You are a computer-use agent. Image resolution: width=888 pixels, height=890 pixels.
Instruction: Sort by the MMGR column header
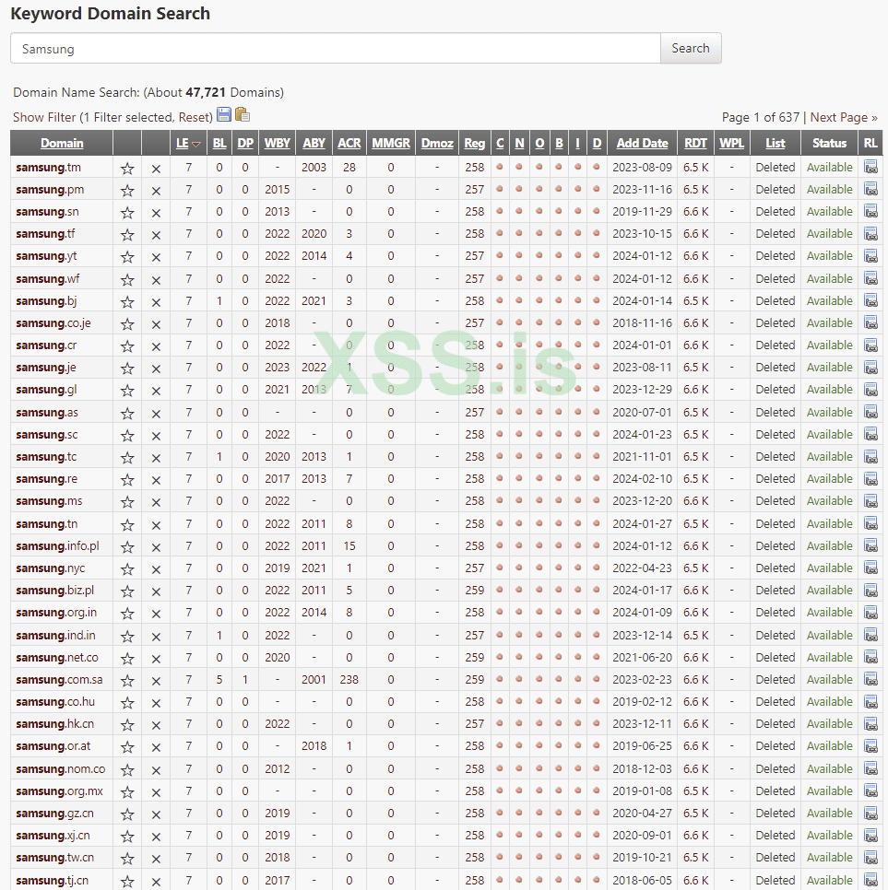[x=391, y=143]
